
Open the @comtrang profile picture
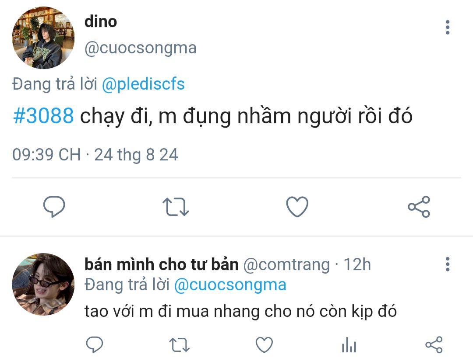click(43, 284)
